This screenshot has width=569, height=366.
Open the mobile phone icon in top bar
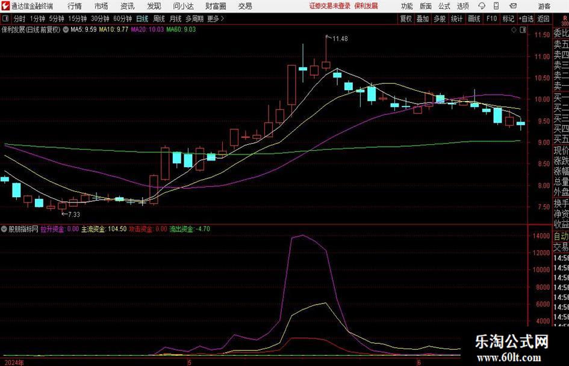[x=496, y=6]
